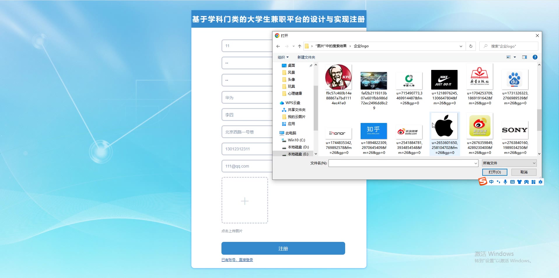Open recent locations dropdown arrow

coord(294,46)
